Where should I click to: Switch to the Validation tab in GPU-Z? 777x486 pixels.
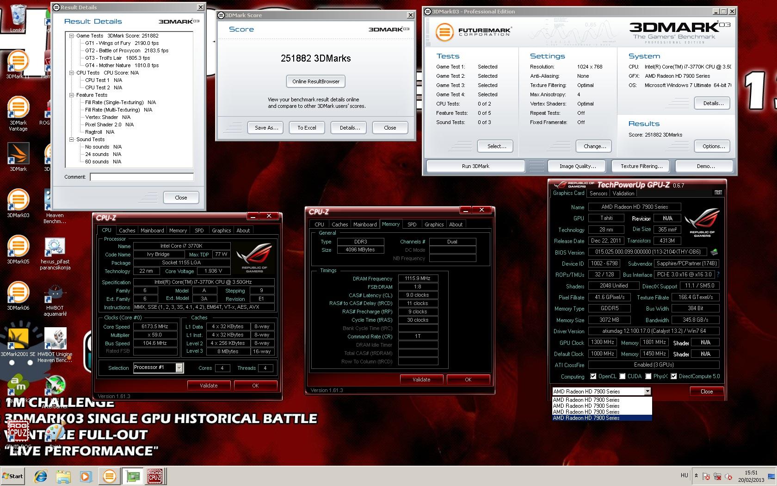point(623,193)
